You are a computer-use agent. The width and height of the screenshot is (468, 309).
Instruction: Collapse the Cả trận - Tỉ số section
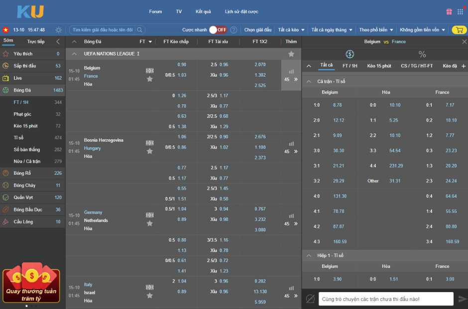pyautogui.click(x=309, y=81)
